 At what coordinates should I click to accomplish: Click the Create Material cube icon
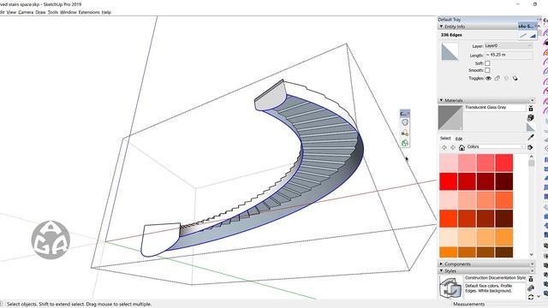[x=531, y=118]
